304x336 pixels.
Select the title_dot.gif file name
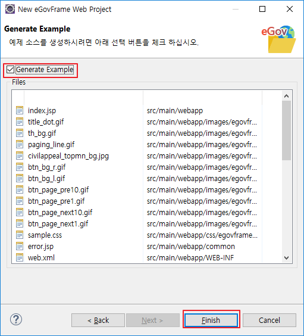point(46,122)
